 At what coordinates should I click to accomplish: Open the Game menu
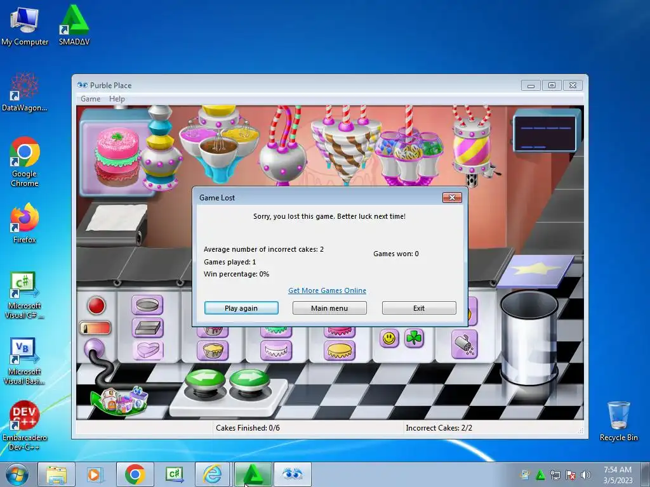tap(90, 98)
